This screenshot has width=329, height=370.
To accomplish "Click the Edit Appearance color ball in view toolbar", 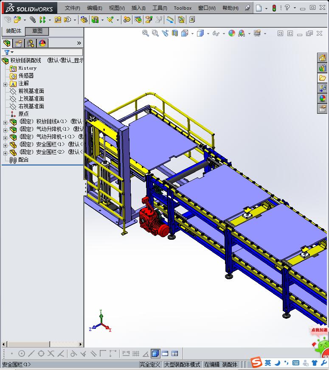I will pyautogui.click(x=232, y=33).
